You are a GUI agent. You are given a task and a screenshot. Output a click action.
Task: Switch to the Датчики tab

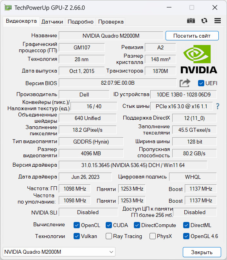(52, 22)
